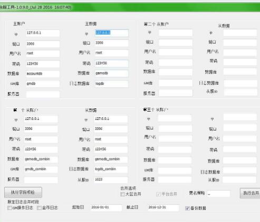The height and width of the screenshot is (222, 260).
Task: Click the 第二个从账户 IP field
Action: coord(176,33)
